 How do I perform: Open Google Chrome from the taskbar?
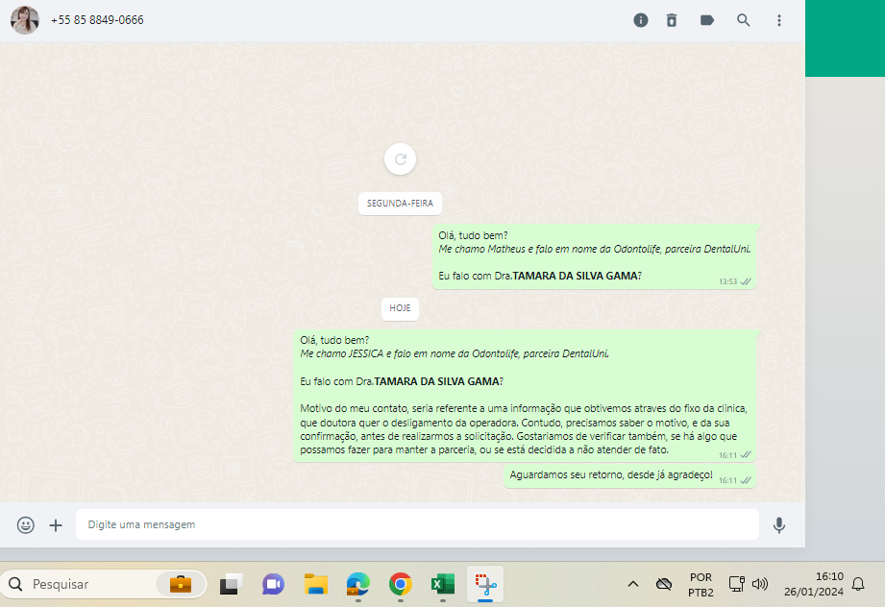pos(401,584)
